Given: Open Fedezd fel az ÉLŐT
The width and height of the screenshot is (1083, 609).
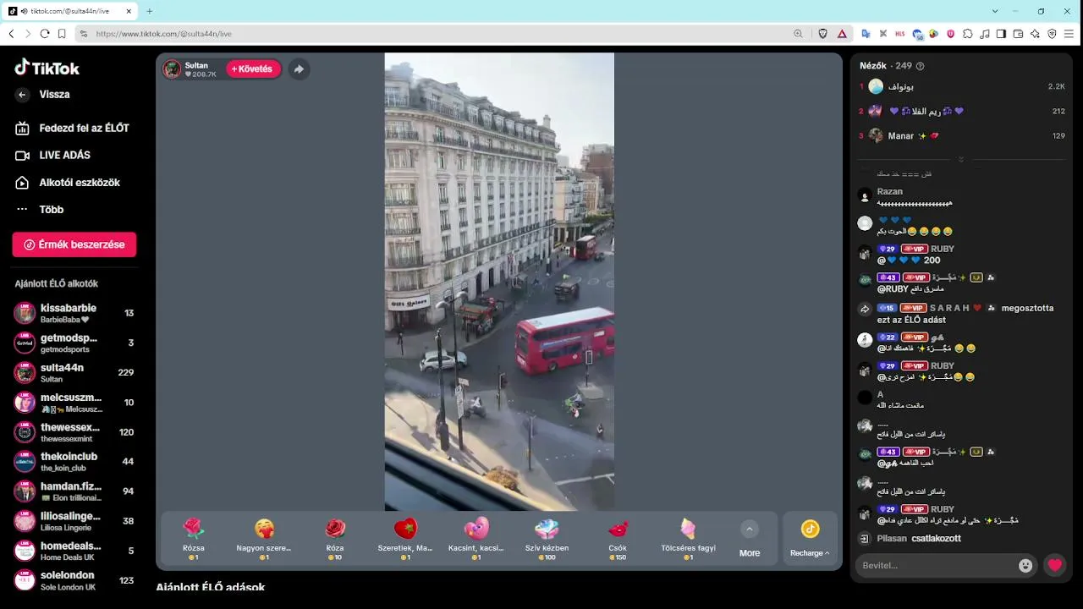Looking at the screenshot, I should pyautogui.click(x=74, y=128).
